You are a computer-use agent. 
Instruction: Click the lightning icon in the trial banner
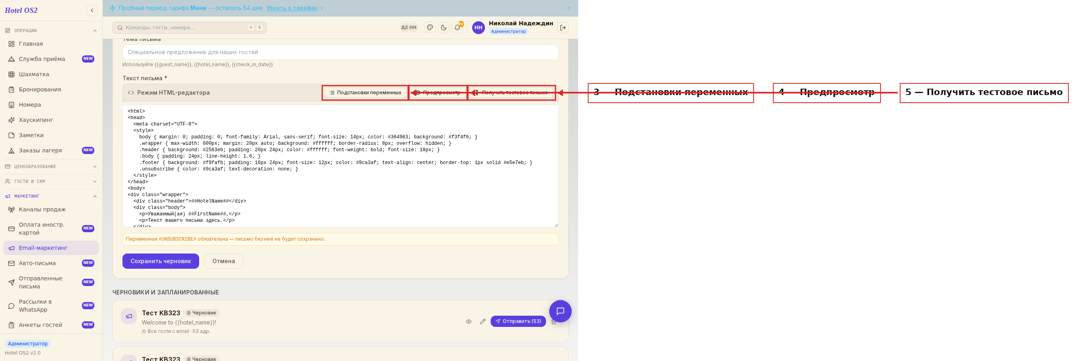tap(112, 8)
